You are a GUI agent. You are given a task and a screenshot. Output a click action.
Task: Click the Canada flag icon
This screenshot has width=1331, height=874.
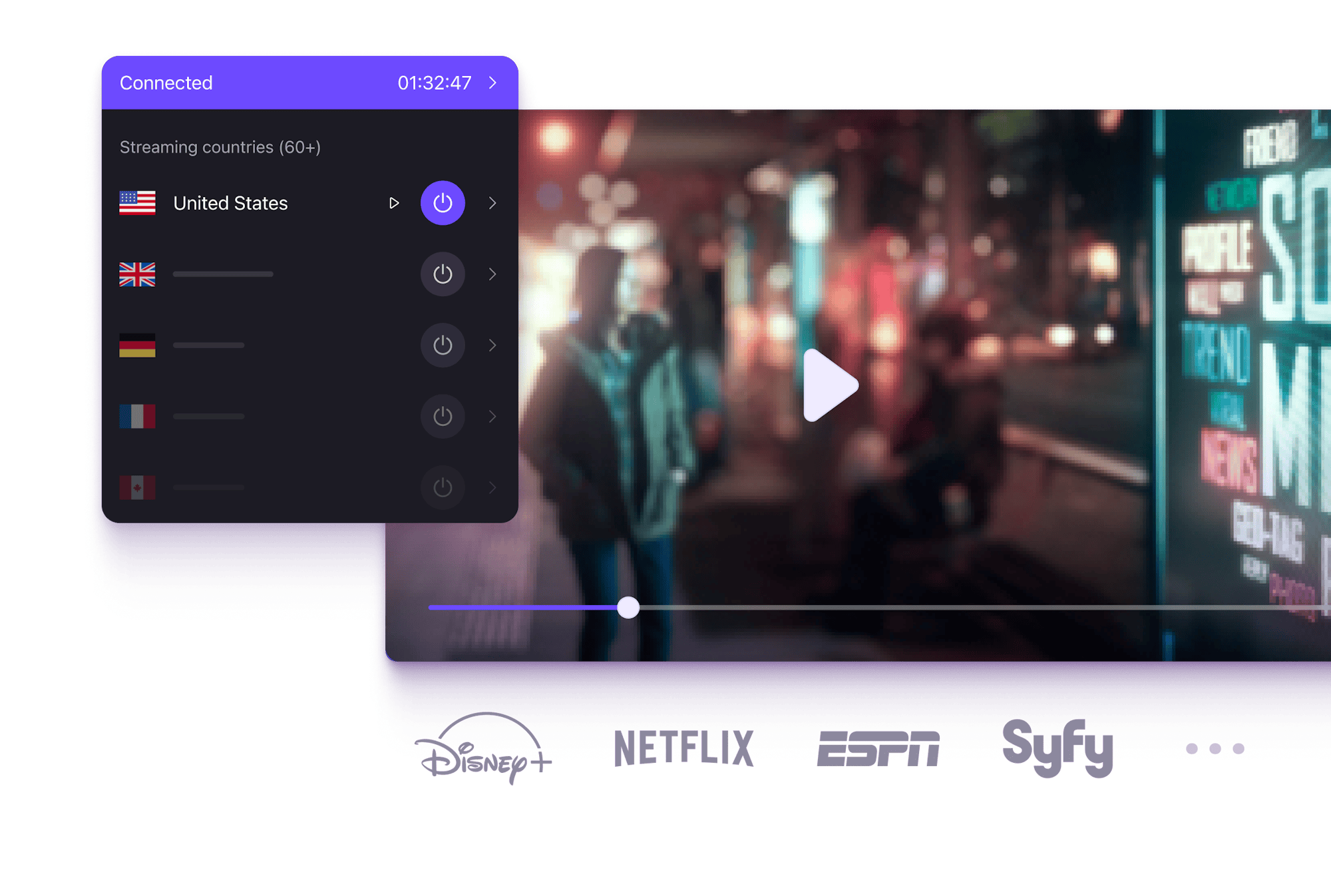point(137,487)
